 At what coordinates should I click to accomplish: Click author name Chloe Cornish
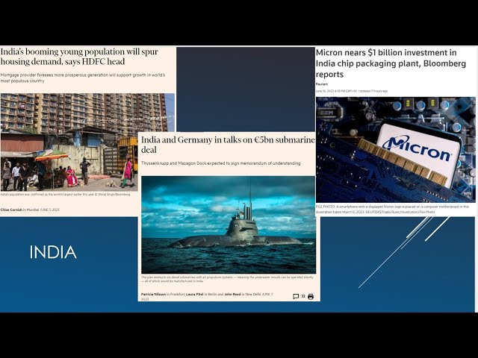click(x=11, y=210)
